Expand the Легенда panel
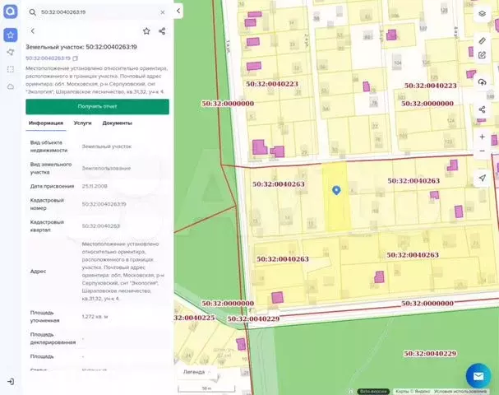 pyautogui.click(x=197, y=372)
